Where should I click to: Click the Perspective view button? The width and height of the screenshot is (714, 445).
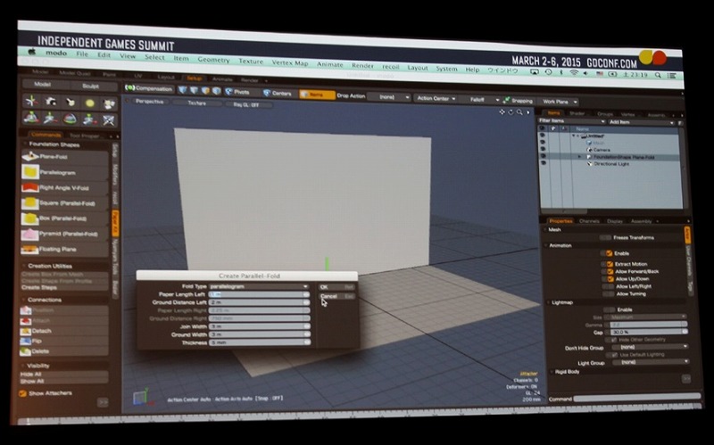(149, 101)
